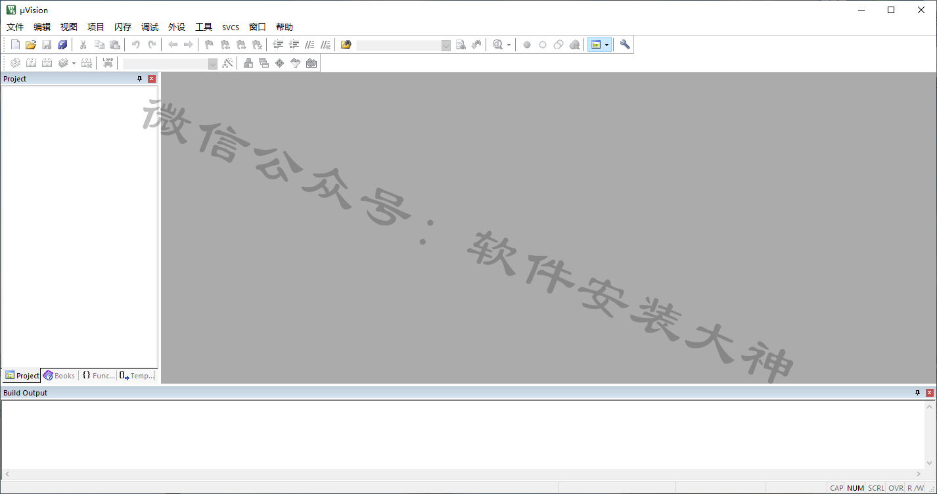Open the 视图 menu
The width and height of the screenshot is (937, 494).
click(x=69, y=27)
